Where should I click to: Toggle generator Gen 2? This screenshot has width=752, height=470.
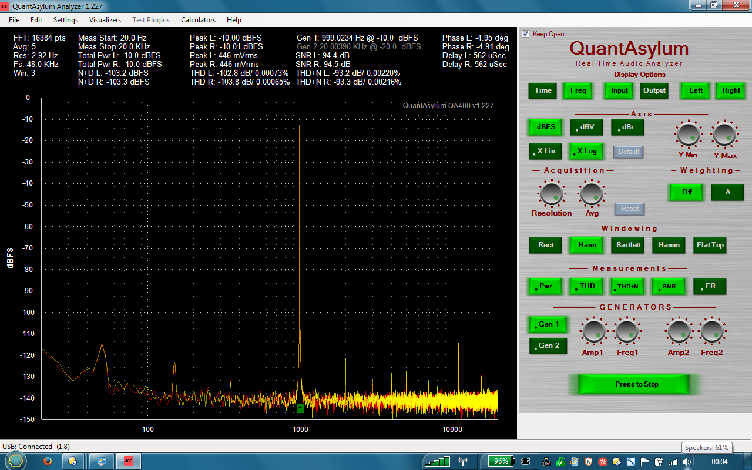(548, 345)
